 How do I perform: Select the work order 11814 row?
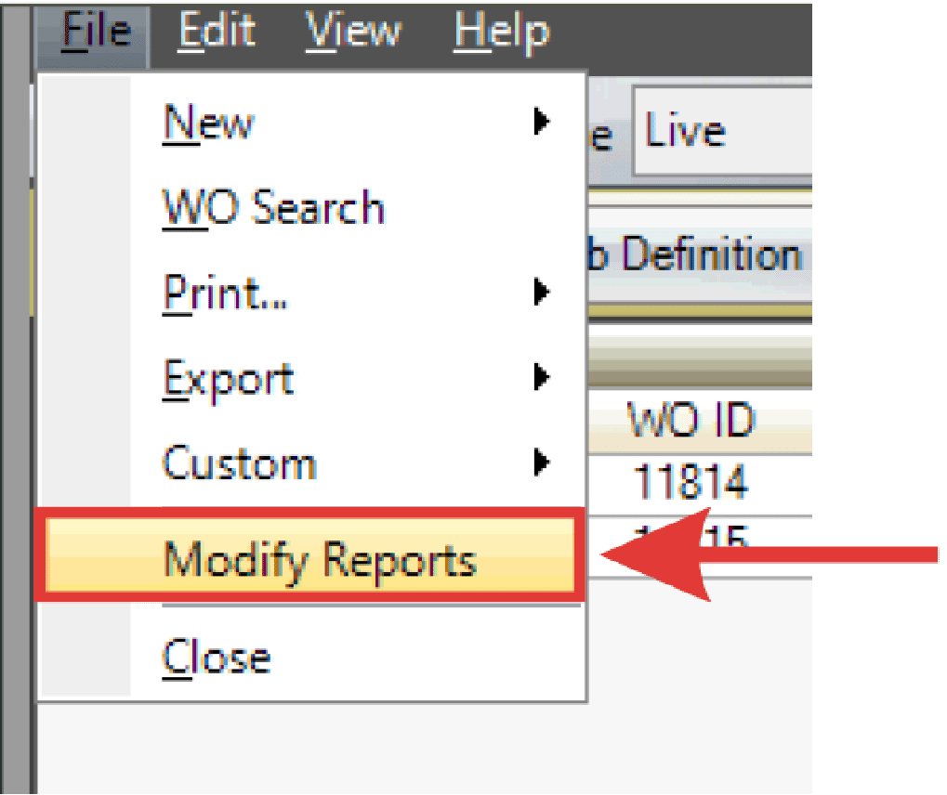pos(691,483)
